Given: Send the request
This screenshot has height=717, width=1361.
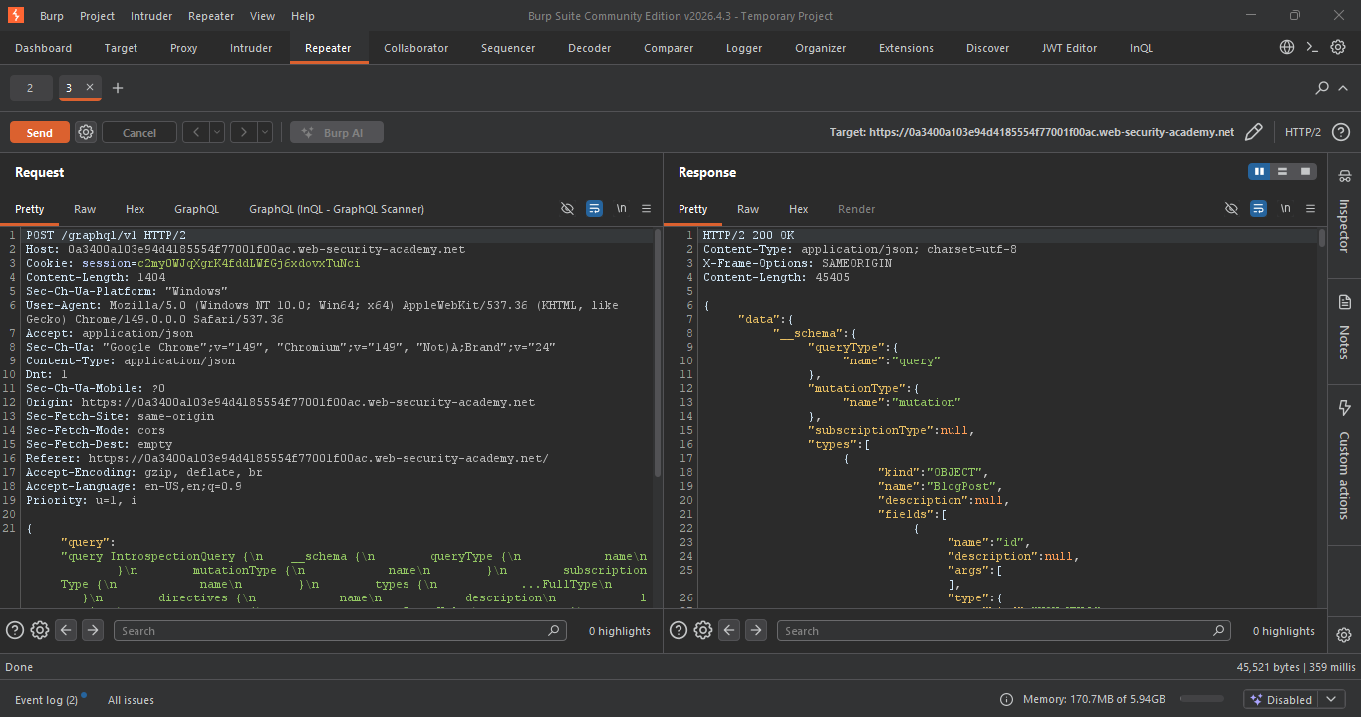Looking at the screenshot, I should (40, 132).
